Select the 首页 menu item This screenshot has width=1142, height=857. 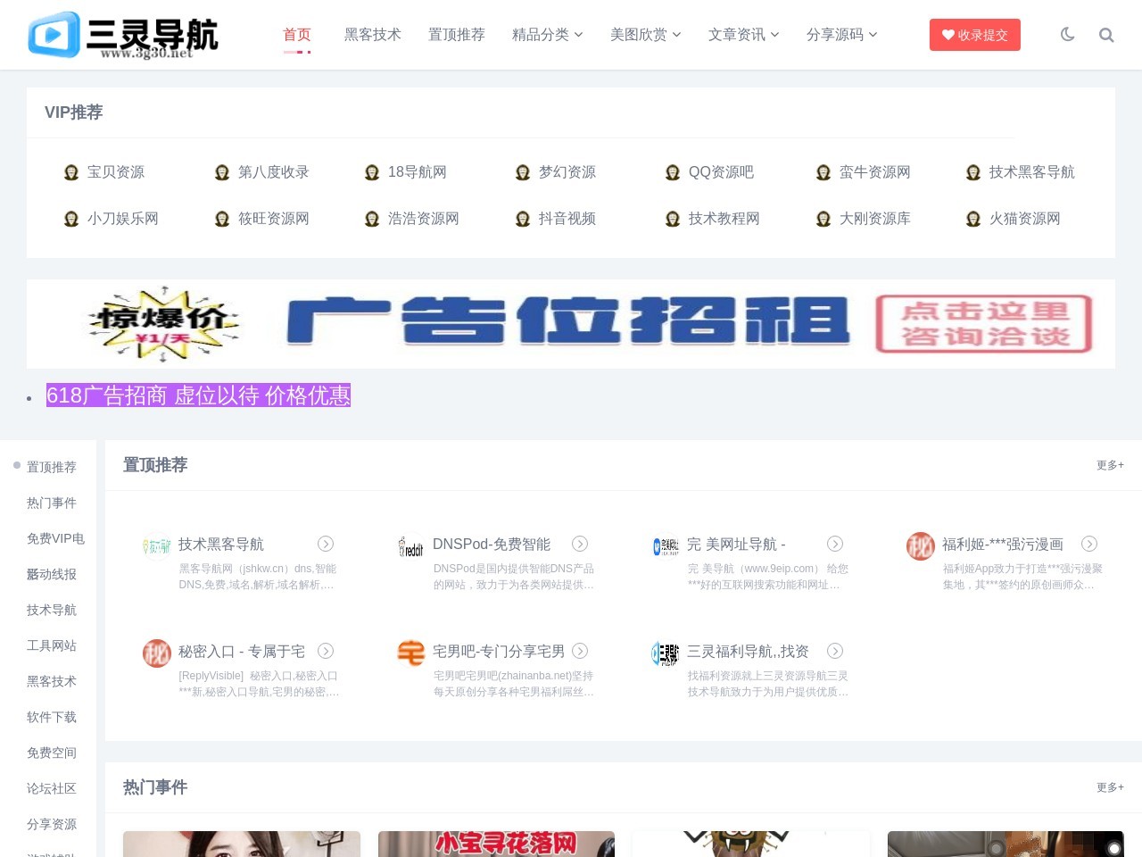point(297,35)
